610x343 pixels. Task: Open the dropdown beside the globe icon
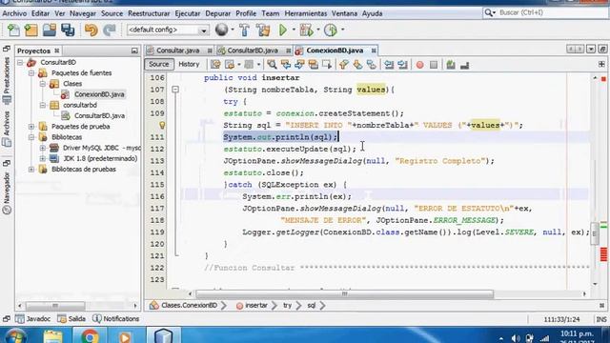coord(233,30)
